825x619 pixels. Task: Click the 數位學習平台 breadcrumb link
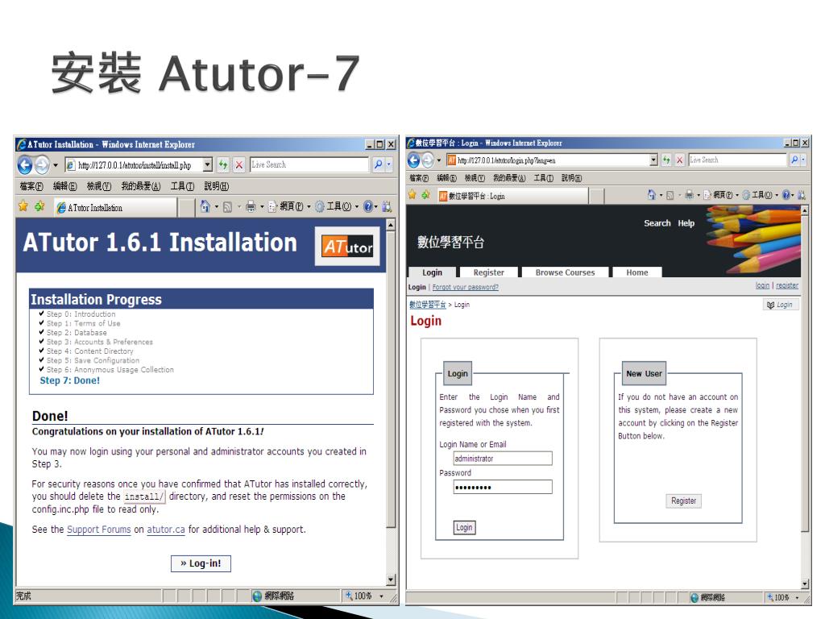pyautogui.click(x=427, y=305)
